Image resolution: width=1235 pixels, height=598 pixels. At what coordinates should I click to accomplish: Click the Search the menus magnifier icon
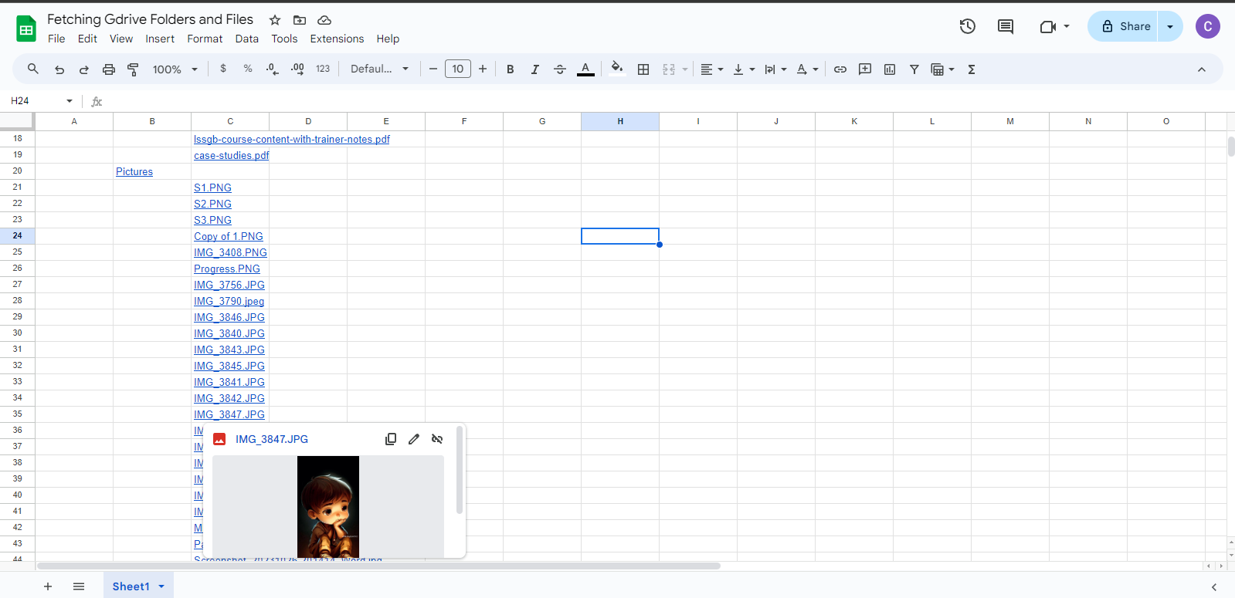pos(33,69)
